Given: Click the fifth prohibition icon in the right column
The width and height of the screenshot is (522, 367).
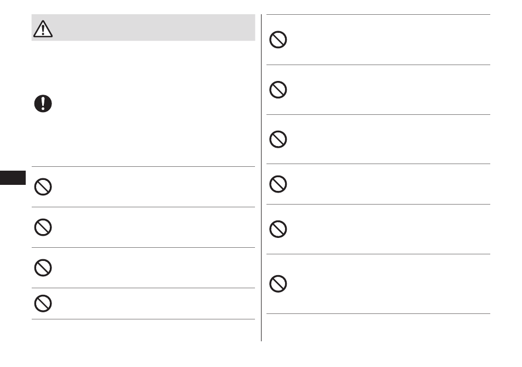Looking at the screenshot, I should (278, 229).
